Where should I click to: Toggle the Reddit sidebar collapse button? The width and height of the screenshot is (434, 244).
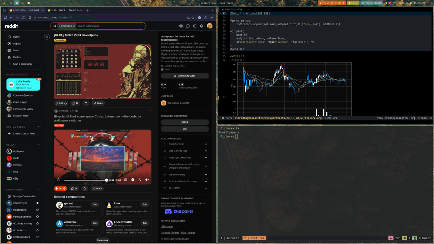click(x=47, y=37)
